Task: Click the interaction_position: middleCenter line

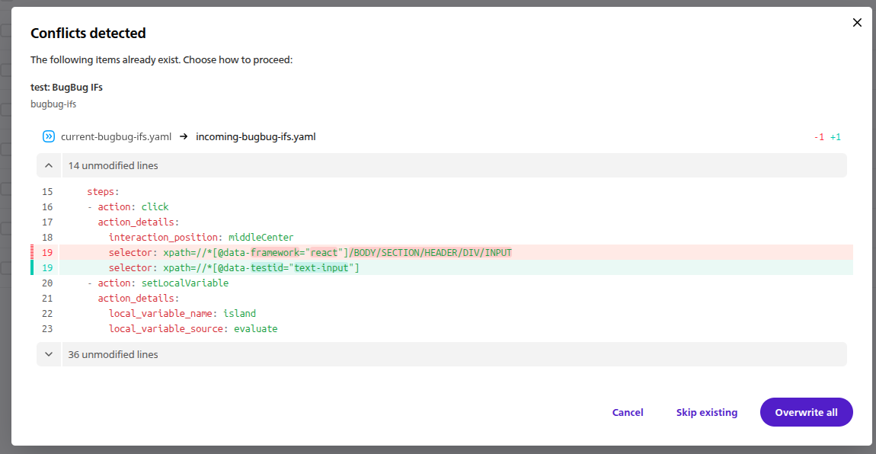Action: (x=201, y=238)
